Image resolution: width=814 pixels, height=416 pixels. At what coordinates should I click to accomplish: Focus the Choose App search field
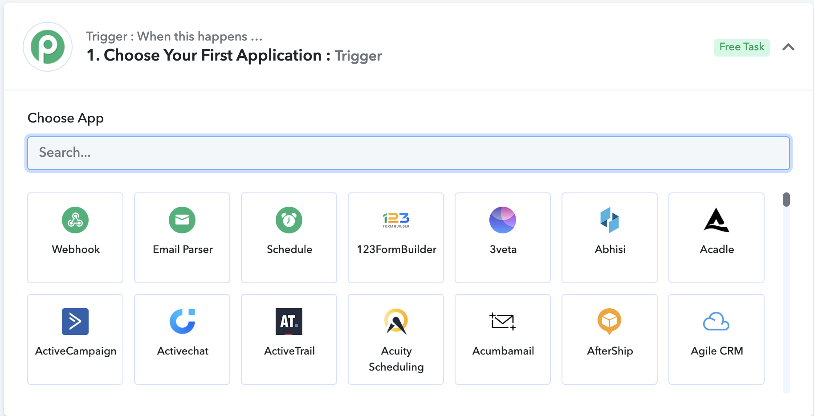[408, 153]
